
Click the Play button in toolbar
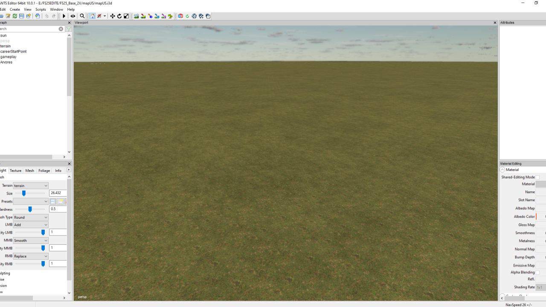pyautogui.click(x=64, y=16)
